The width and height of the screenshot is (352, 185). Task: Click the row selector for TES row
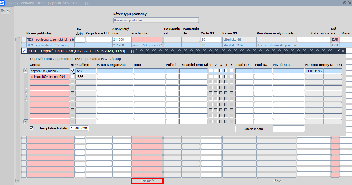24,39
